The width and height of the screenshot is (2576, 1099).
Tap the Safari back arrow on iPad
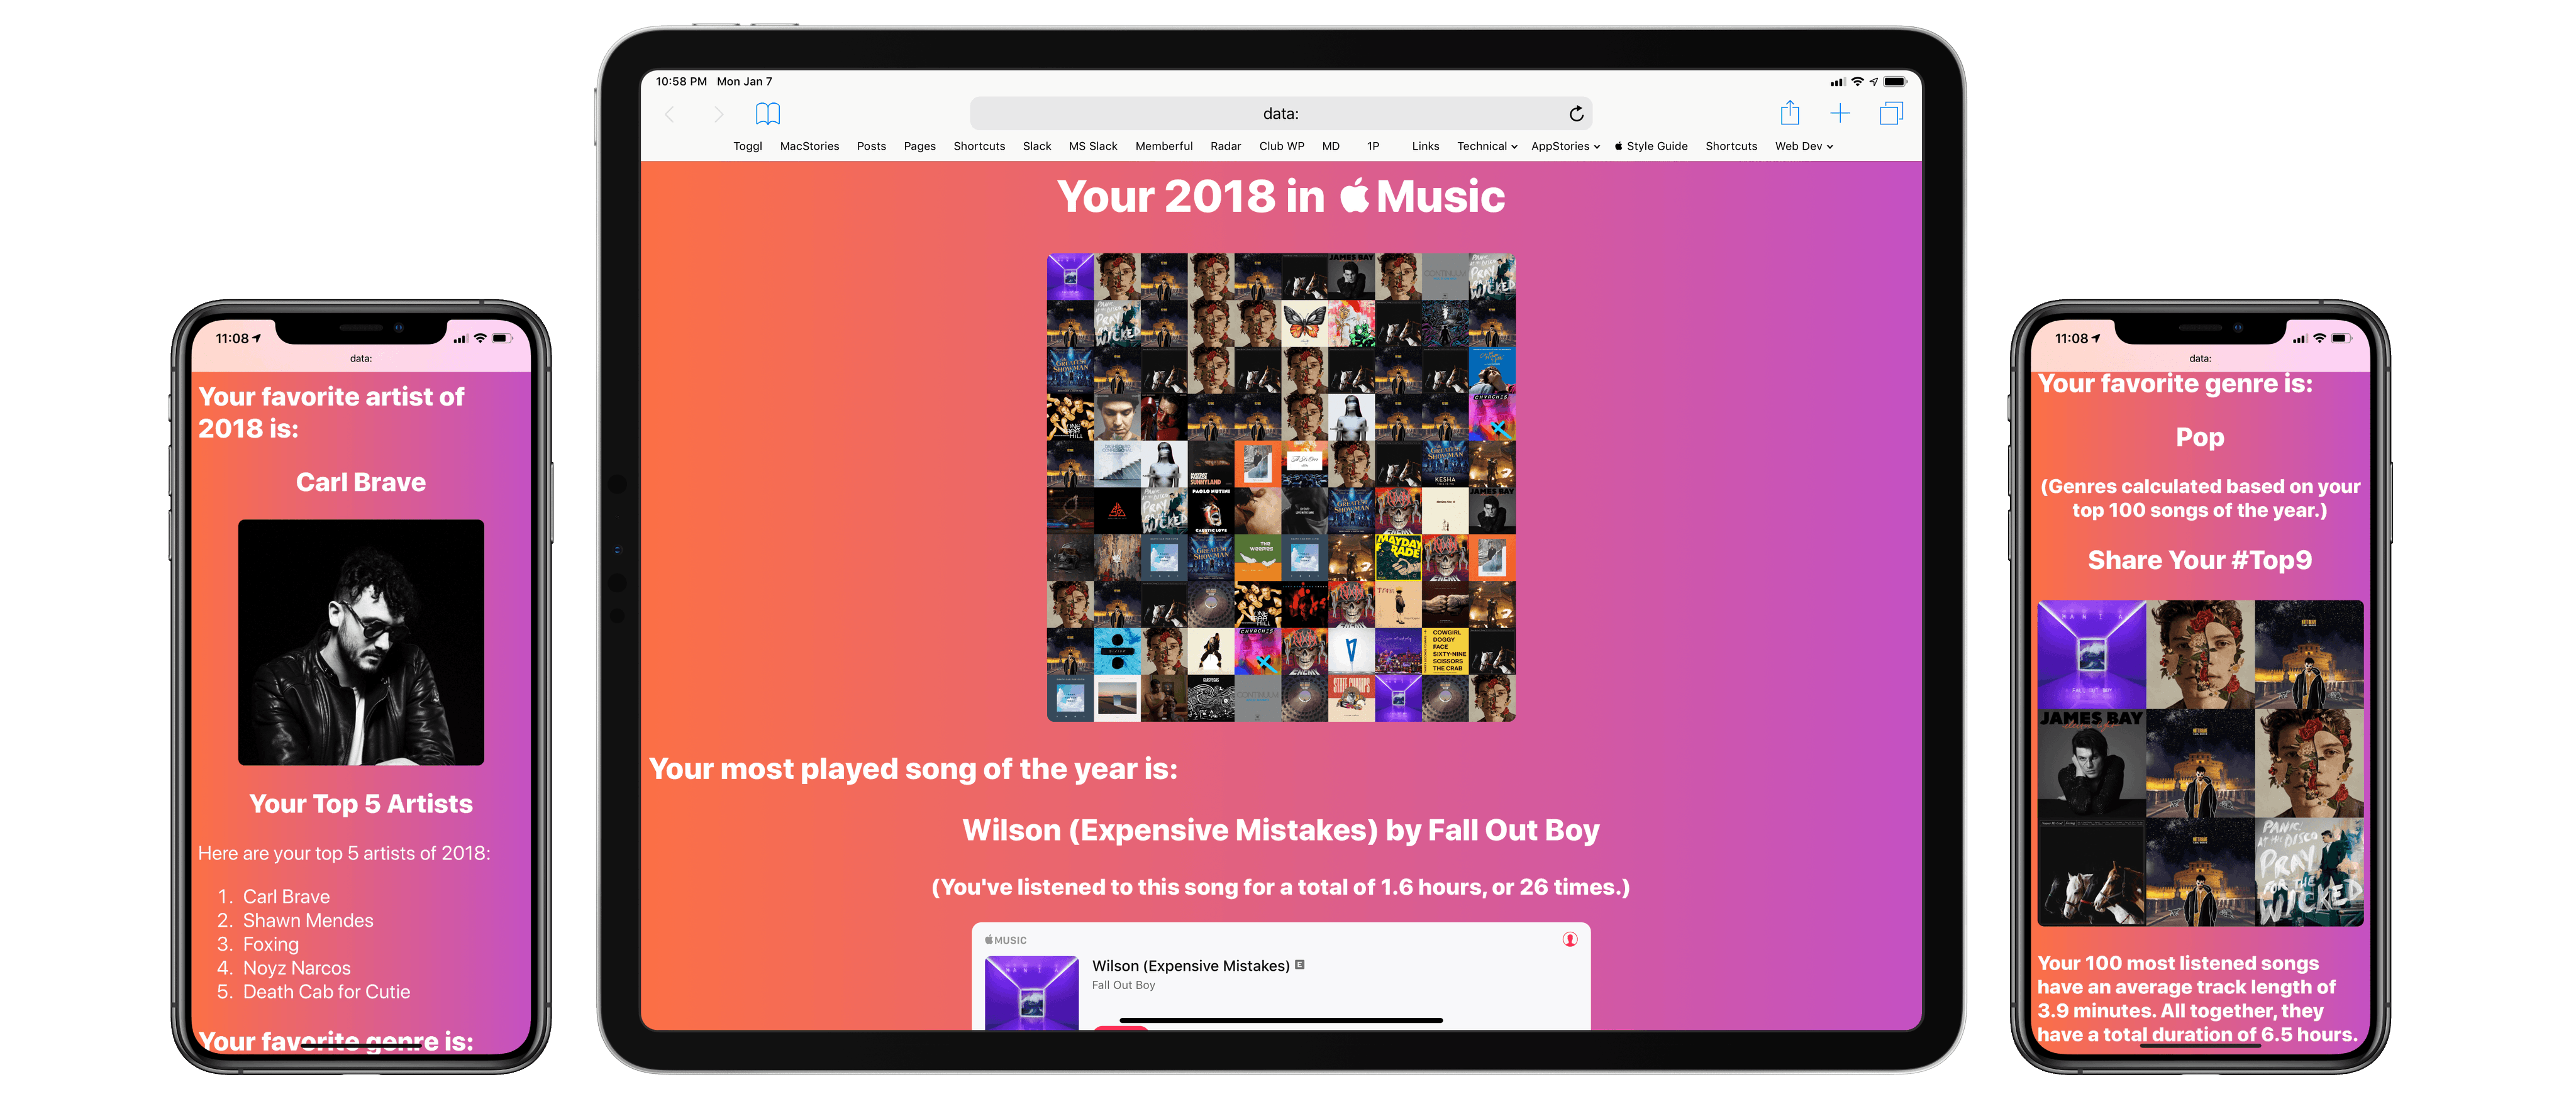click(670, 114)
